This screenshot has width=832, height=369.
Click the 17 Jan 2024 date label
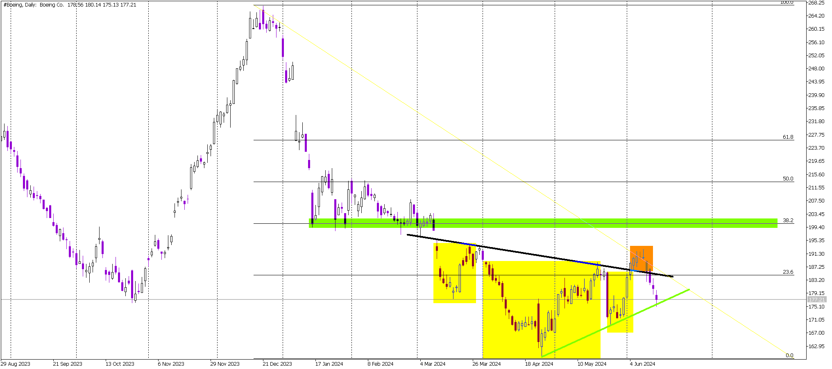click(x=329, y=364)
